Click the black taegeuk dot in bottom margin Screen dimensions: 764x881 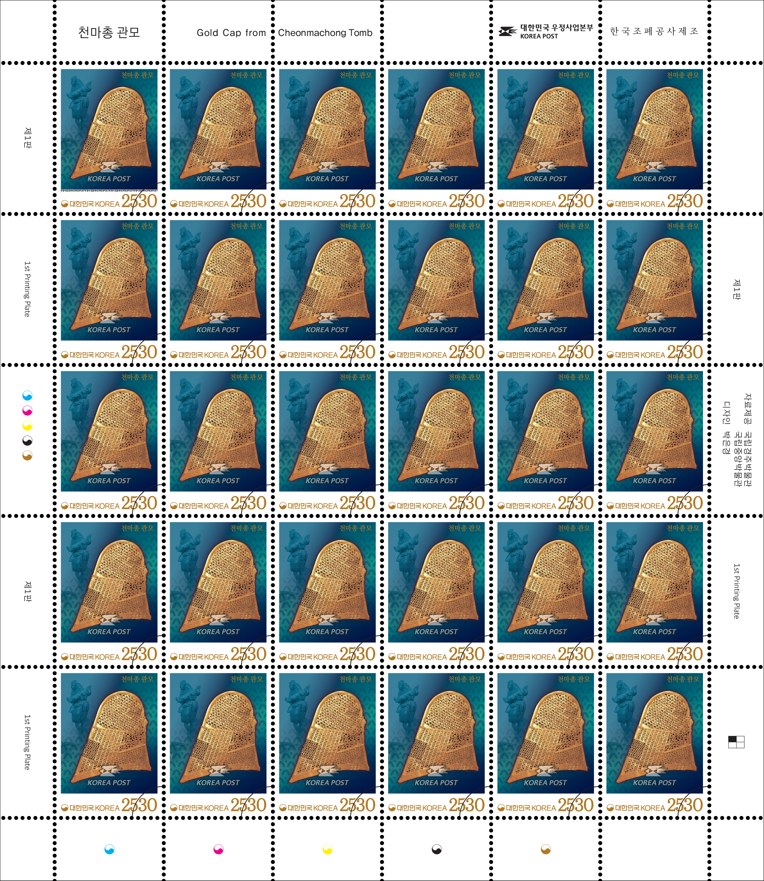[436, 850]
